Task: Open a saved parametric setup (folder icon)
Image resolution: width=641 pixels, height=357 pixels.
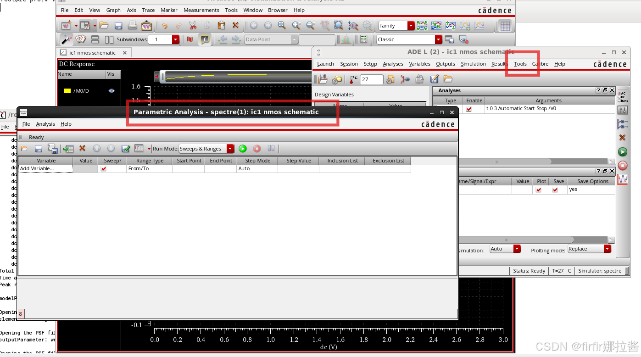Action: tap(24, 149)
